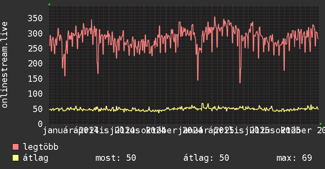325x169 pixels.
Task: Click the 50 y-axis label
Action: 37,109
